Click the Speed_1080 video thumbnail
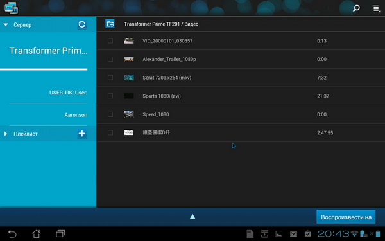 coord(129,114)
